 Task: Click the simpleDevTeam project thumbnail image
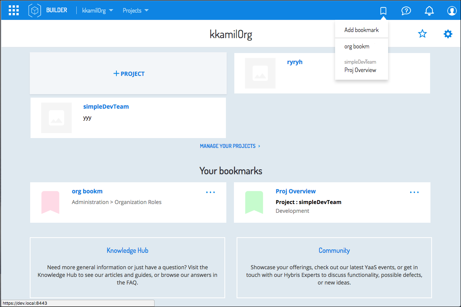click(56, 118)
